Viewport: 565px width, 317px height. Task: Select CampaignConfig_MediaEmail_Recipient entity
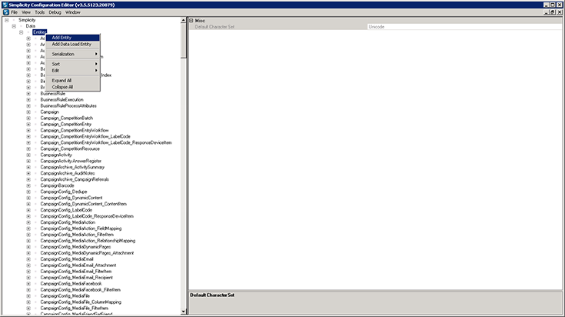77,278
